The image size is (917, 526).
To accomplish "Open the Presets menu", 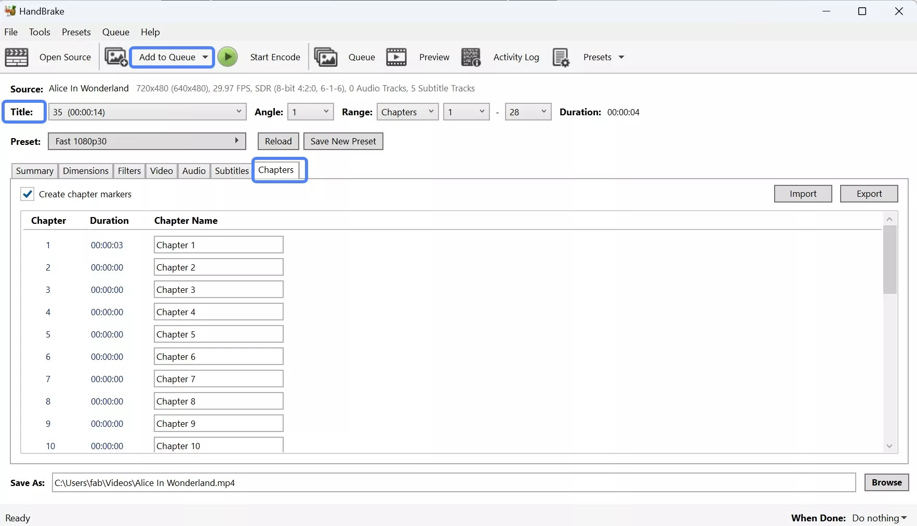I will [76, 32].
